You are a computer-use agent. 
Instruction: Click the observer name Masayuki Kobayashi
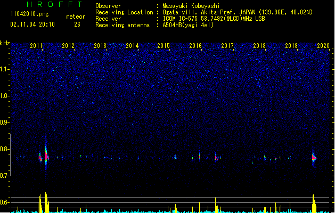point(191,6)
